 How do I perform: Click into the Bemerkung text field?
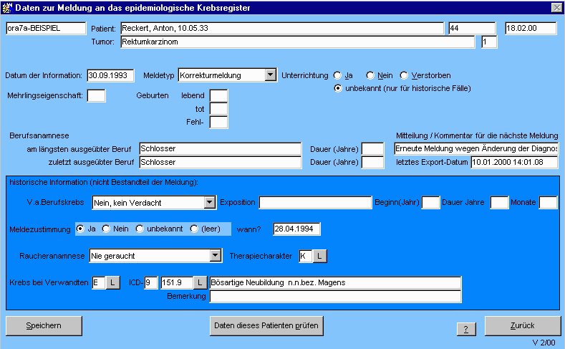[335, 297]
